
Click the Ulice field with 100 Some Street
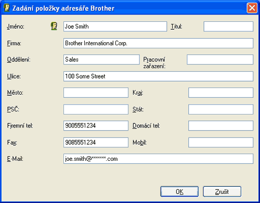(x=158, y=77)
